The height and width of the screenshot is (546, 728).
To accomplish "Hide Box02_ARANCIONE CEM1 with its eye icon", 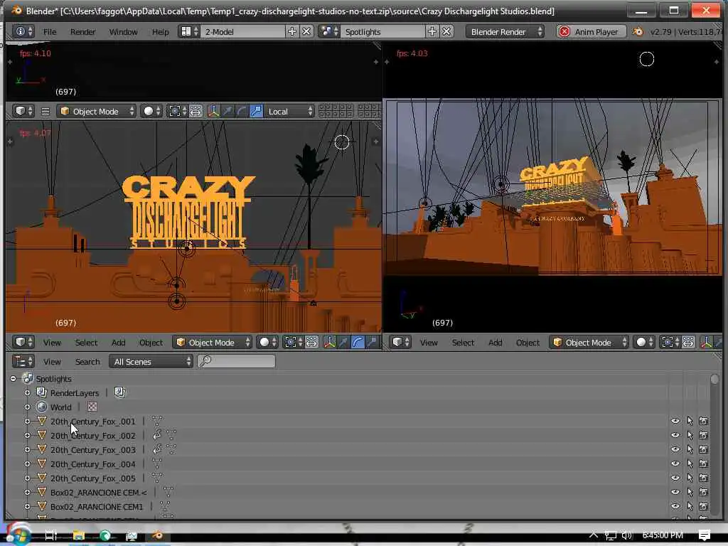I will [x=675, y=506].
